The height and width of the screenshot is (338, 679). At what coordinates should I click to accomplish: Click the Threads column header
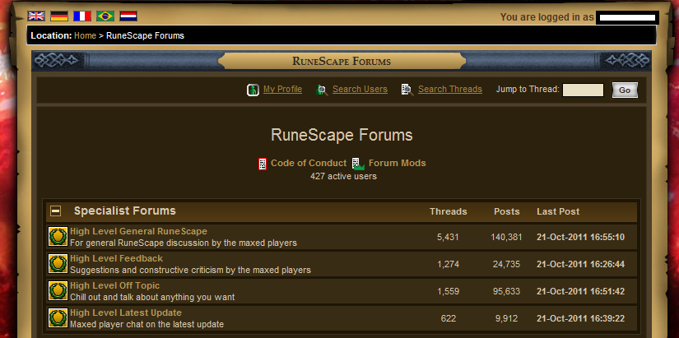click(449, 211)
